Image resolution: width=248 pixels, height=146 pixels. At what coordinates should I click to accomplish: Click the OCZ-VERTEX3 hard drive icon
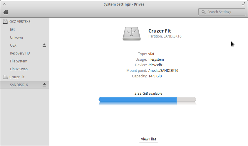(5, 22)
